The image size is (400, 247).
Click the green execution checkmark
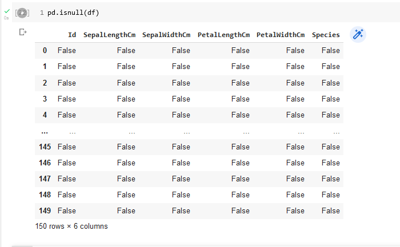point(7,11)
